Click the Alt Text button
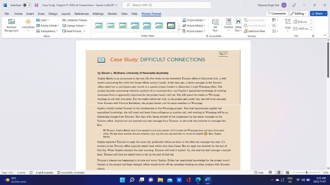The image size is (330, 185). pyautogui.click(x=215, y=25)
